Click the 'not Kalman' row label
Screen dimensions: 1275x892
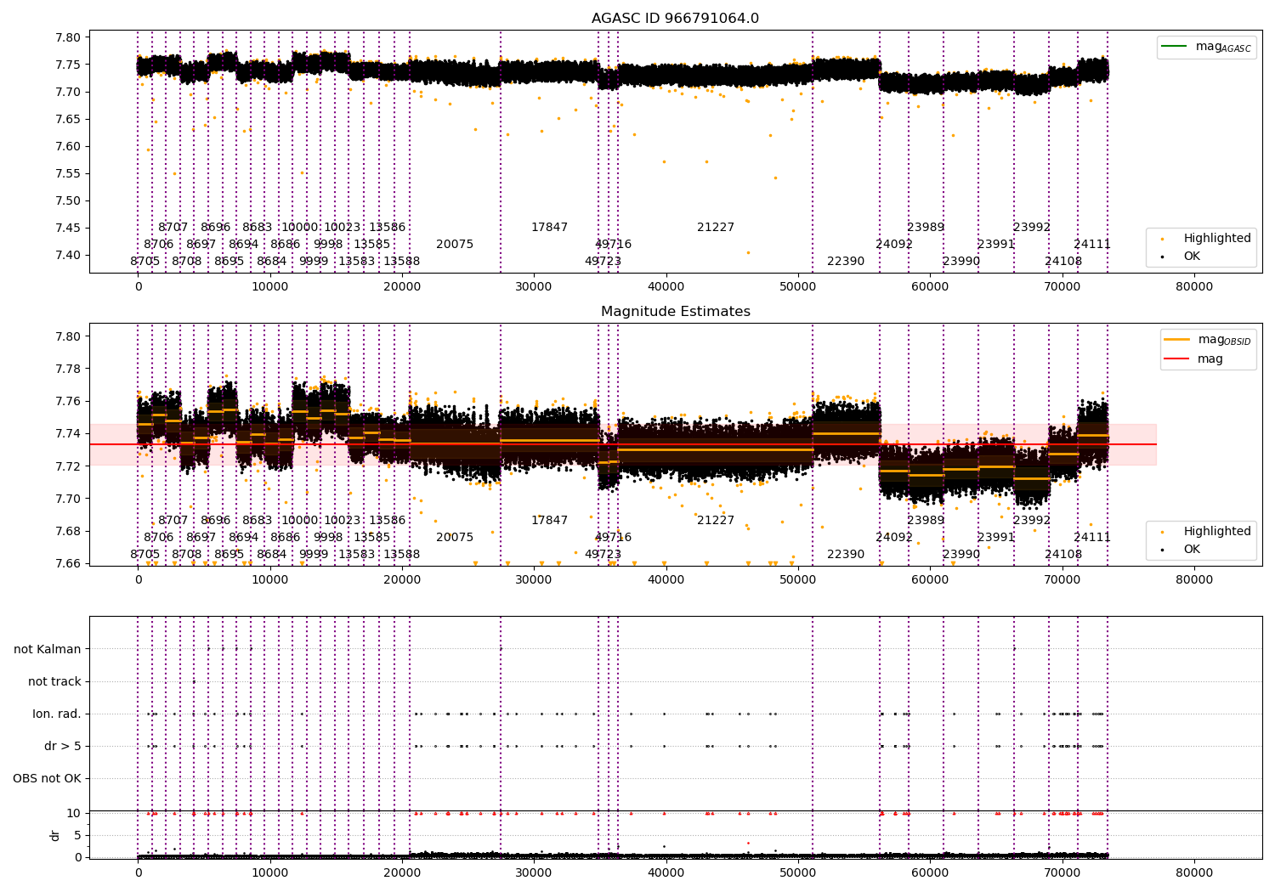[48, 649]
